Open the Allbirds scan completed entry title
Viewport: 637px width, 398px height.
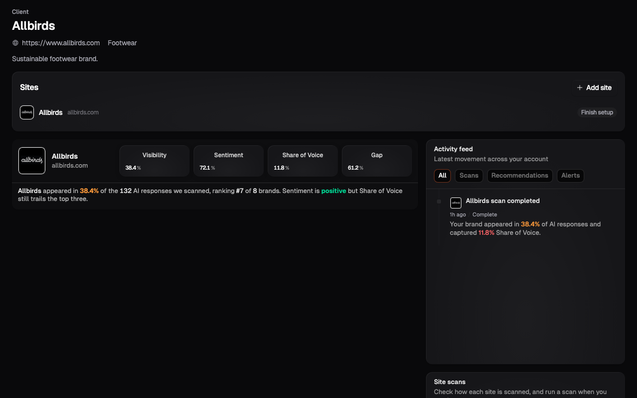[503, 201]
